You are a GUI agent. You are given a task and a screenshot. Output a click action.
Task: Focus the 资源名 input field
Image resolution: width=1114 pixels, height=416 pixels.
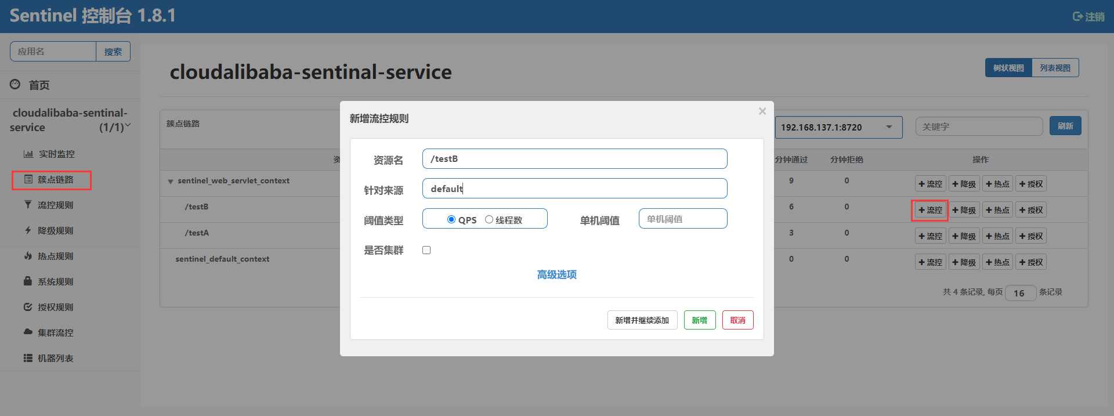[x=575, y=159]
